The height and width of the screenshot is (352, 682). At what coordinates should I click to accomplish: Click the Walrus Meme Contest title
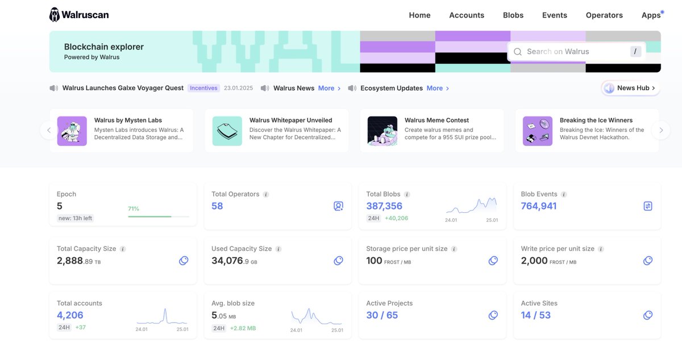point(436,120)
